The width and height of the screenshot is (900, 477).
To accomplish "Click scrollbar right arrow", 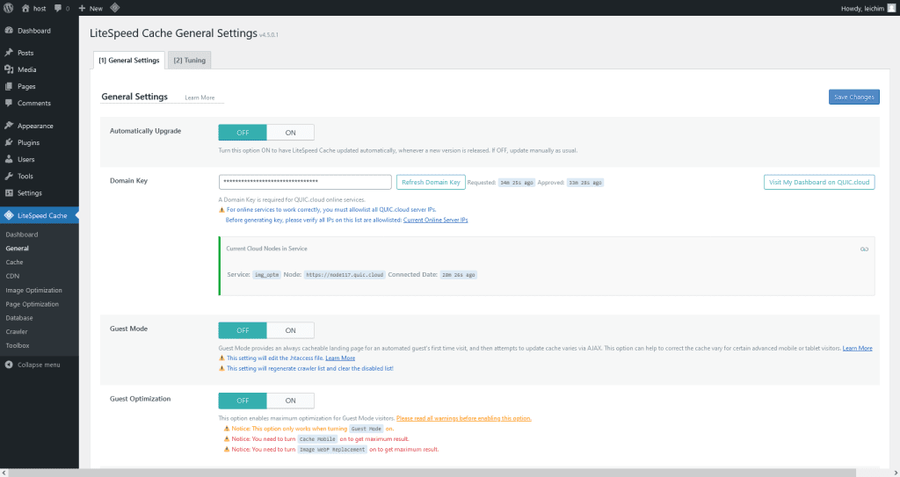I will [896, 473].
